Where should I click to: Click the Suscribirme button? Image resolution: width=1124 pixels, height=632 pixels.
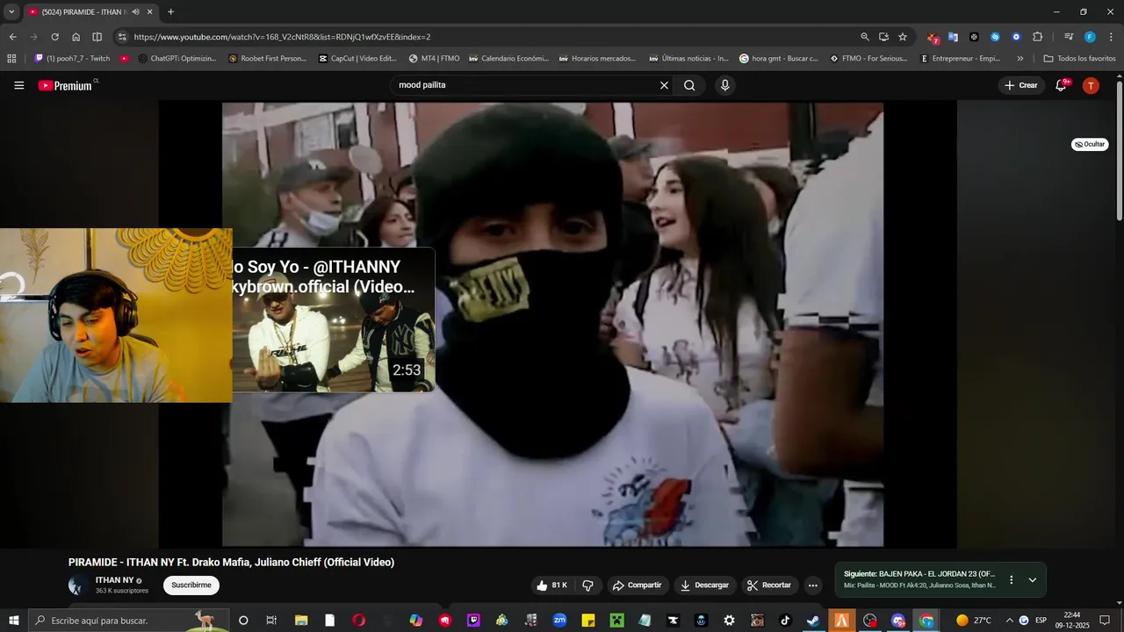click(191, 585)
